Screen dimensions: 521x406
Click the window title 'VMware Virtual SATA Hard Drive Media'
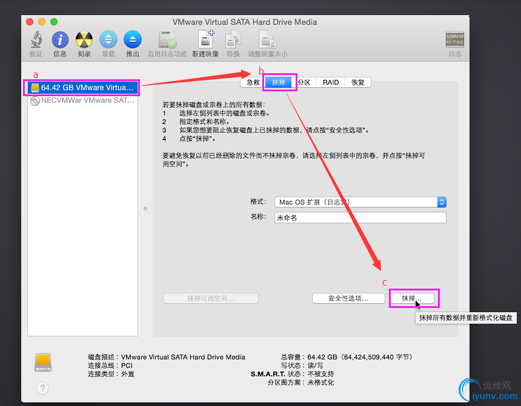245,22
